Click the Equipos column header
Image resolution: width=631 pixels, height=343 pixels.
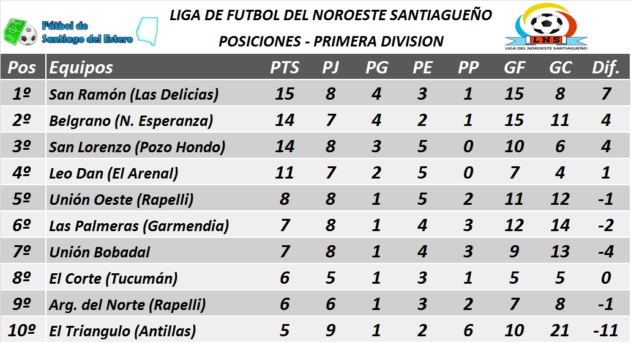click(x=81, y=67)
